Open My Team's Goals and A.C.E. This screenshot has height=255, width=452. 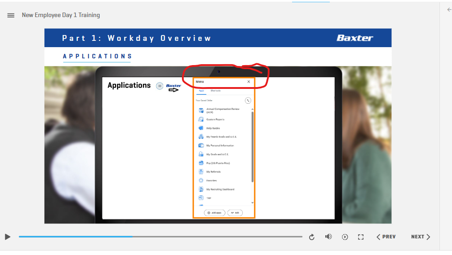pyautogui.click(x=217, y=136)
